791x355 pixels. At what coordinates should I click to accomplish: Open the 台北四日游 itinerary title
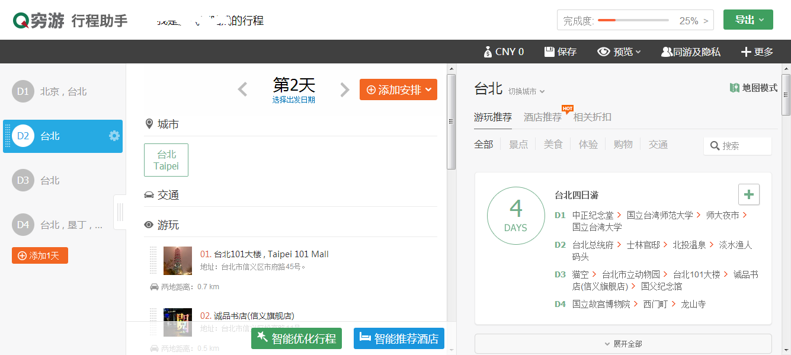577,195
